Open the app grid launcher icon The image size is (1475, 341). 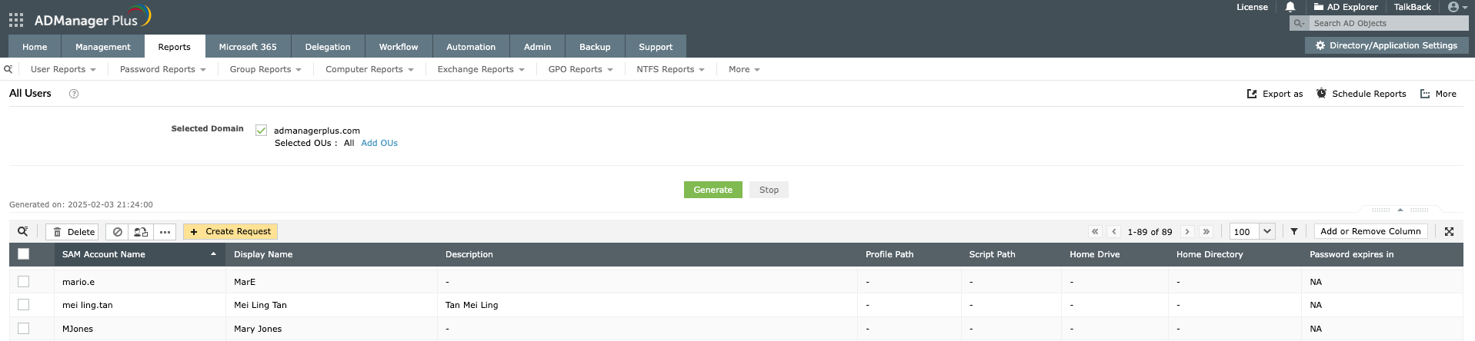[x=16, y=20]
